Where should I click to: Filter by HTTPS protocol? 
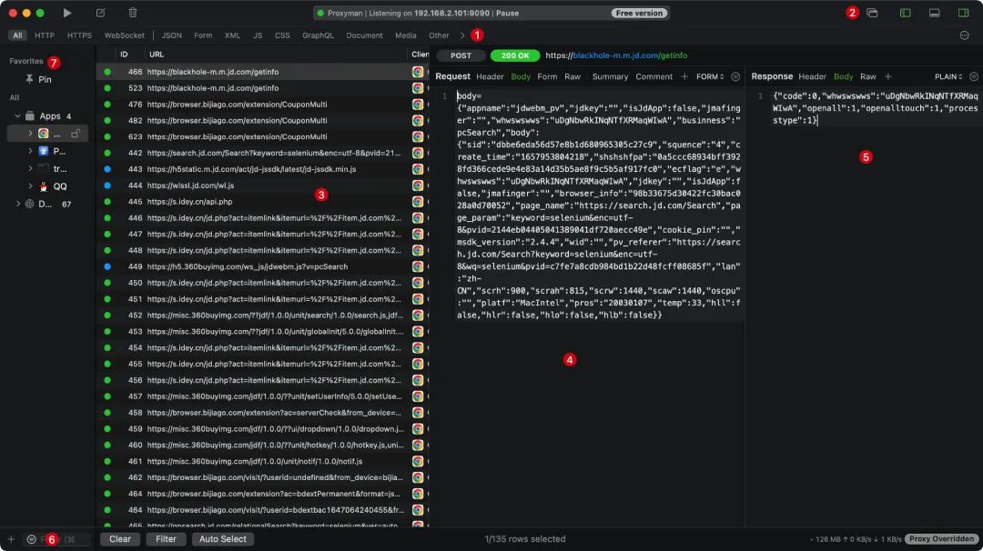(79, 35)
